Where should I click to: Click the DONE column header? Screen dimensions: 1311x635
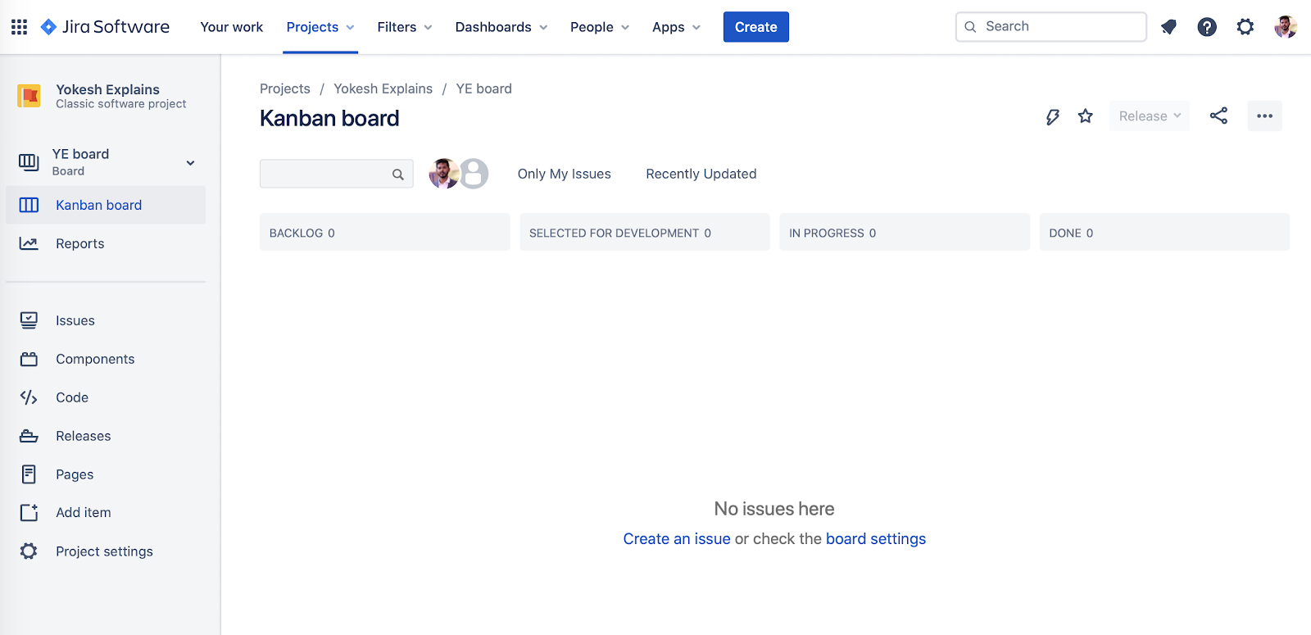(1164, 233)
